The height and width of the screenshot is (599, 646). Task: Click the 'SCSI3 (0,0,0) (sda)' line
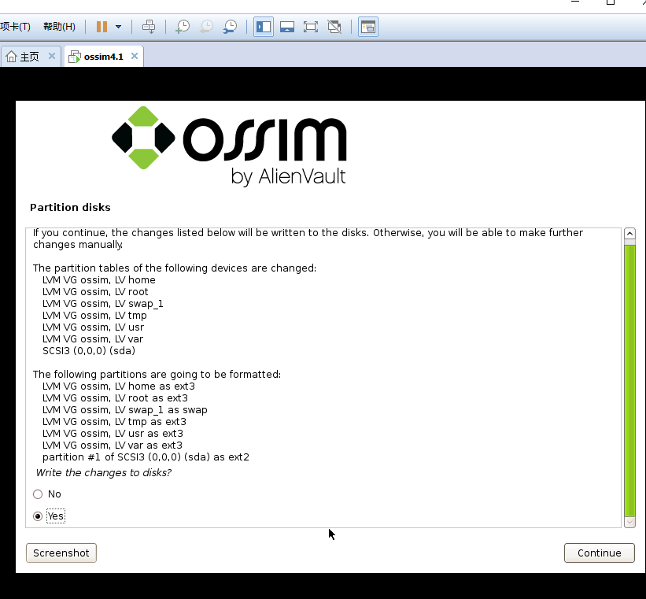tap(89, 351)
